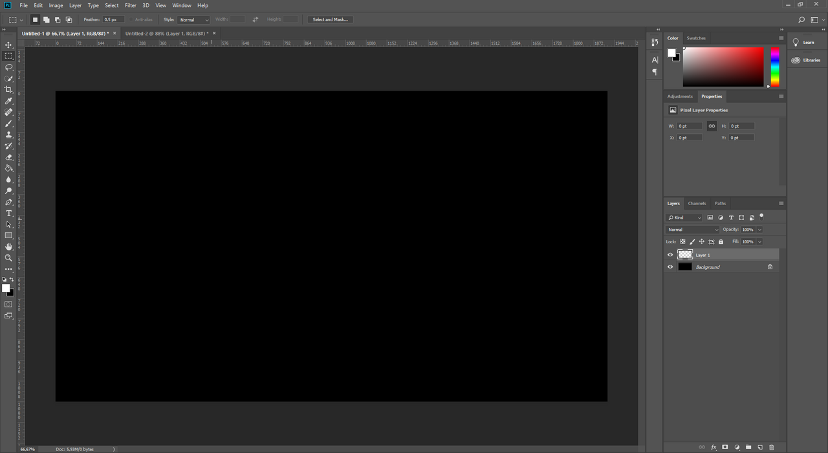This screenshot has width=828, height=453.
Task: Hide Layer 1 with its eye icon
Action: click(x=670, y=255)
